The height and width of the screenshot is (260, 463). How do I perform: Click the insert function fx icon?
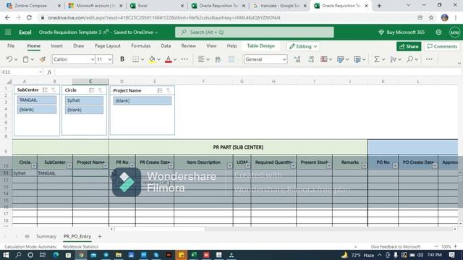tap(49, 72)
